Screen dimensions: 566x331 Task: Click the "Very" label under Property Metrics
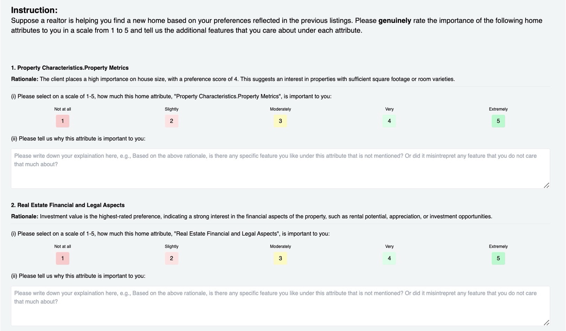pos(389,109)
